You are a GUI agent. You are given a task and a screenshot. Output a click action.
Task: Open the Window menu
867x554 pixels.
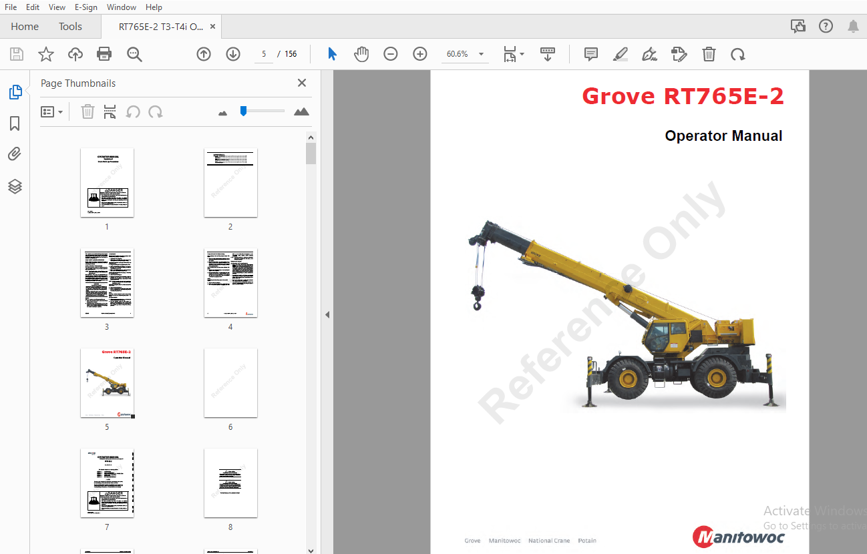[122, 7]
